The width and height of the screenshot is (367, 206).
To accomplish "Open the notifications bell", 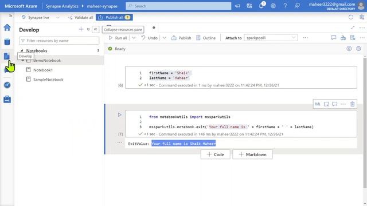I will (x=261, y=6).
